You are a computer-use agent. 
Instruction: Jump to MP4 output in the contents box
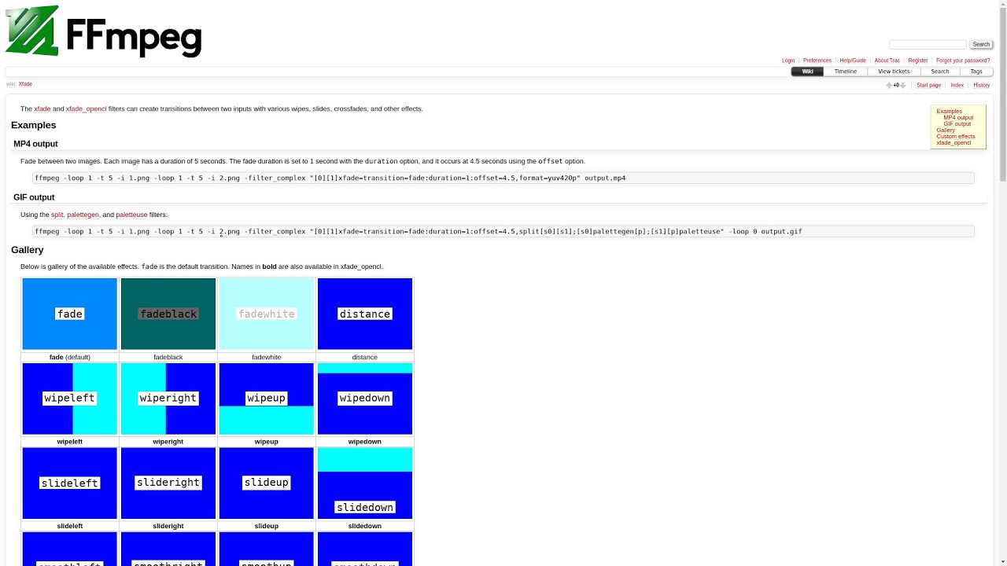(x=958, y=118)
